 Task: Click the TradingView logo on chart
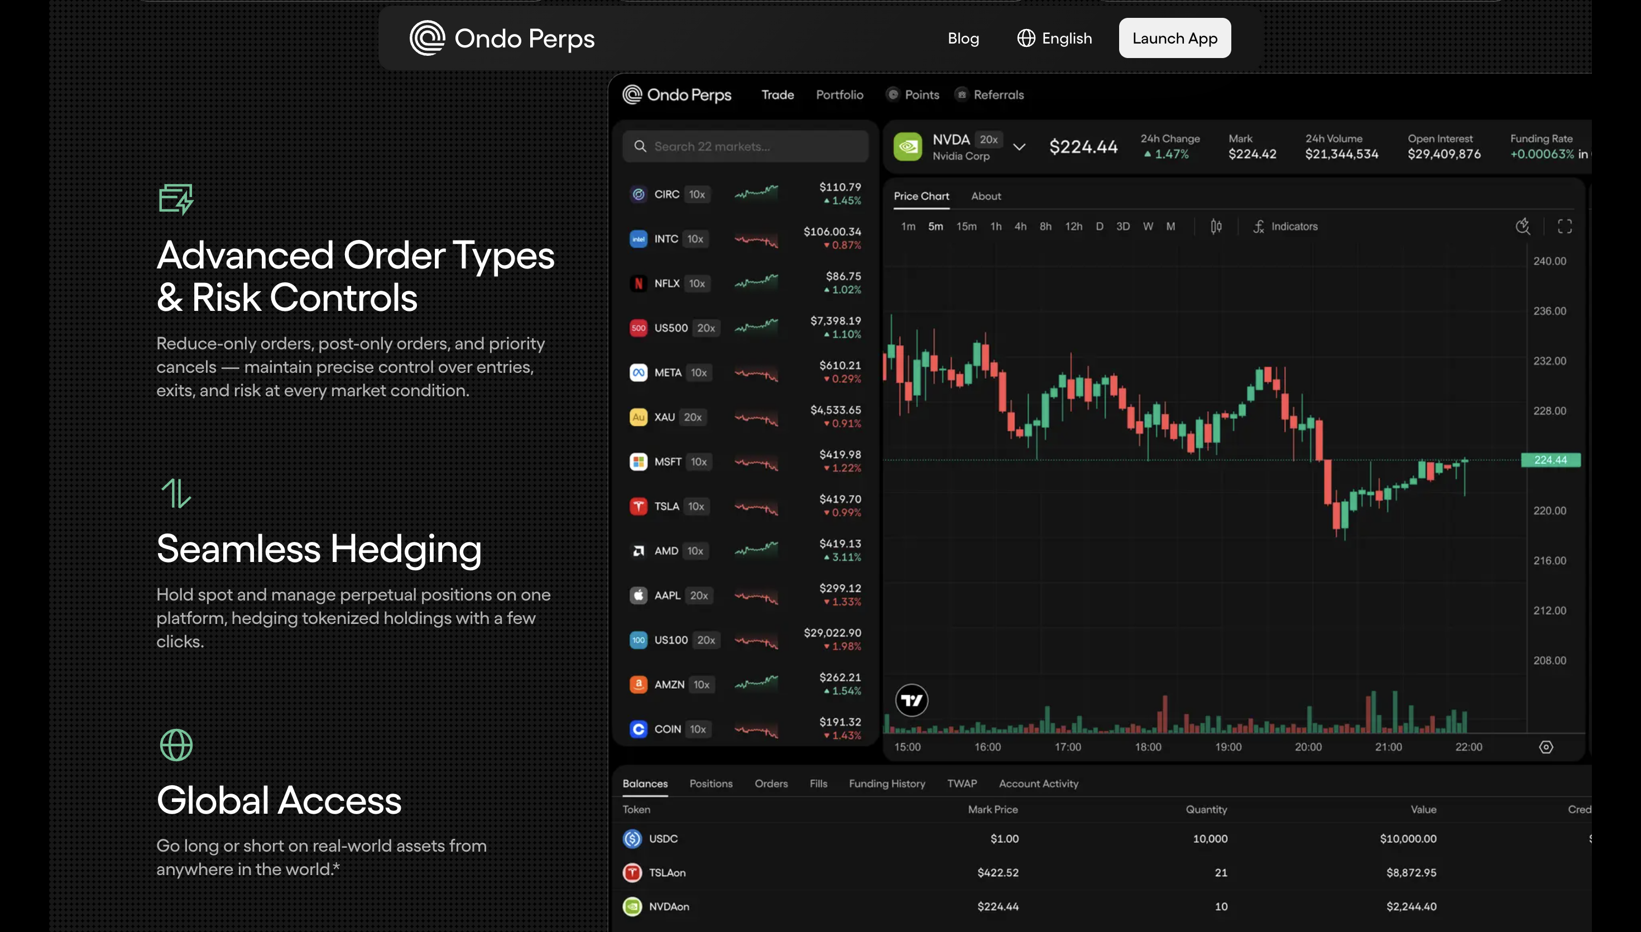coord(911,701)
